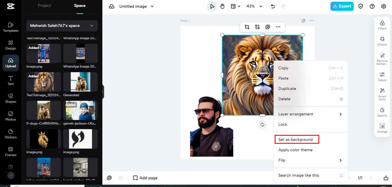Select the lion thumbnail TextToImage_3

tap(44, 82)
